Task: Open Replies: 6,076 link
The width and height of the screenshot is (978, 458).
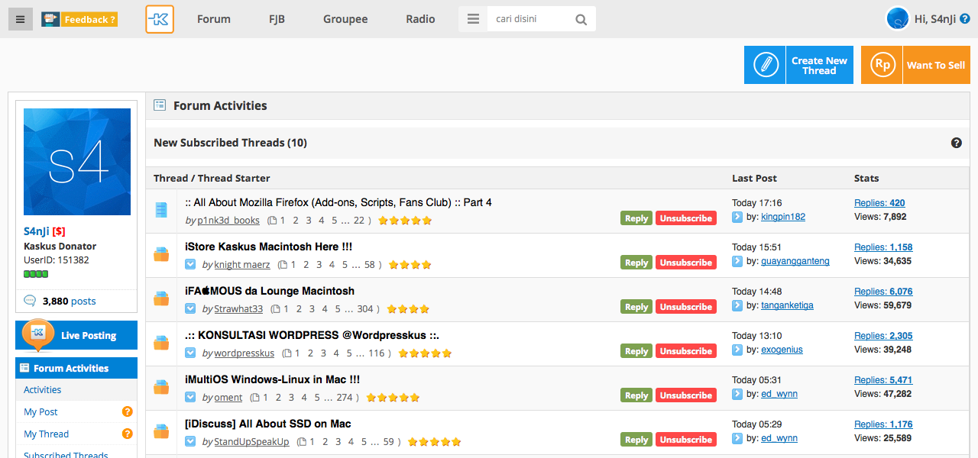Action: point(883,292)
